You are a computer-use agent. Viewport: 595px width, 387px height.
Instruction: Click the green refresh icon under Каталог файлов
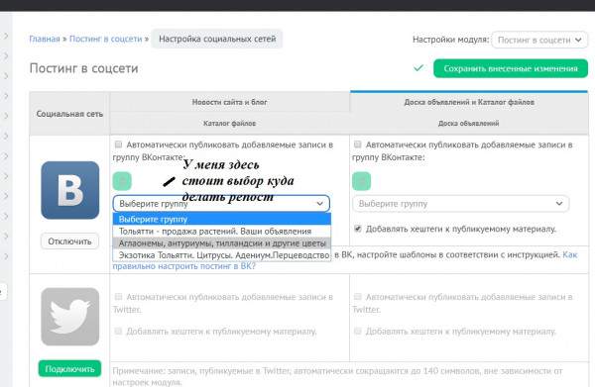click(122, 181)
